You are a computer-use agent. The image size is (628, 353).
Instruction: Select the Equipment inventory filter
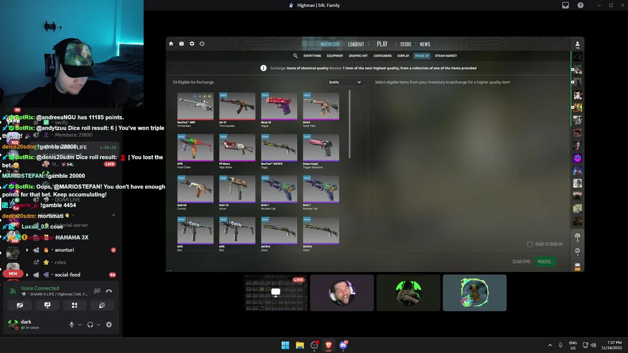[335, 56]
